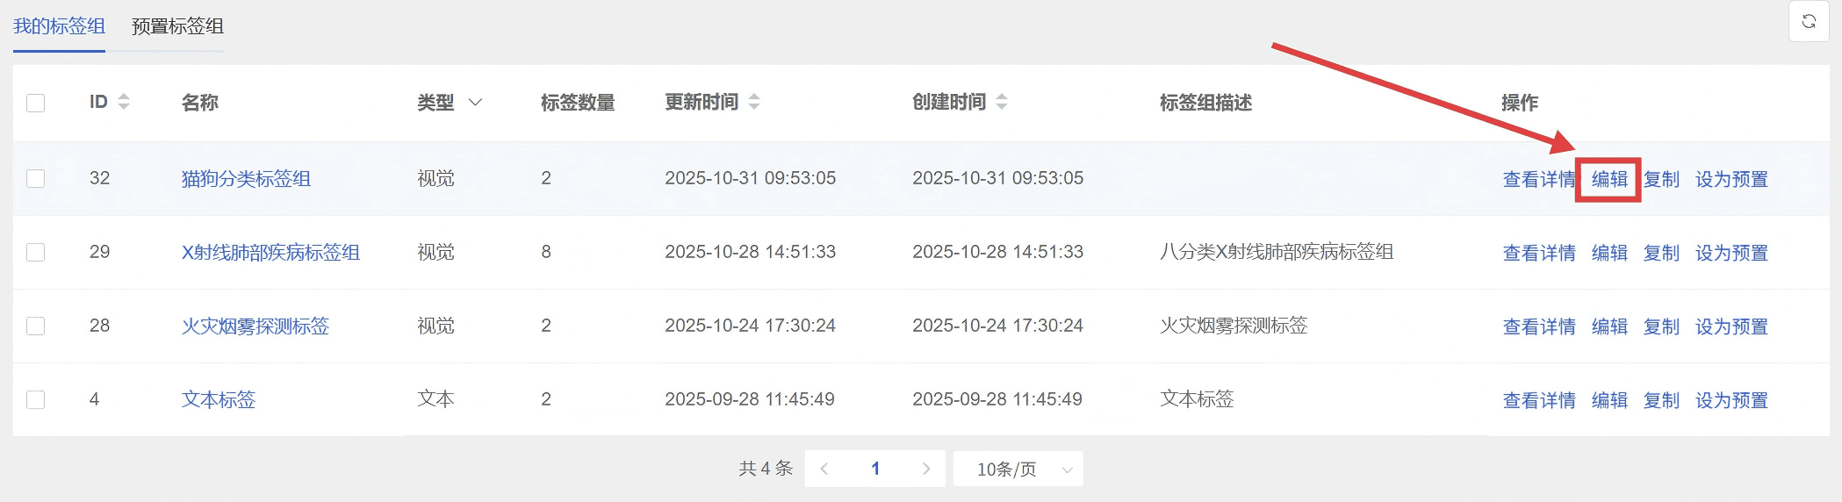Click the refresh icon button
This screenshot has width=1842, height=502.
[x=1809, y=22]
